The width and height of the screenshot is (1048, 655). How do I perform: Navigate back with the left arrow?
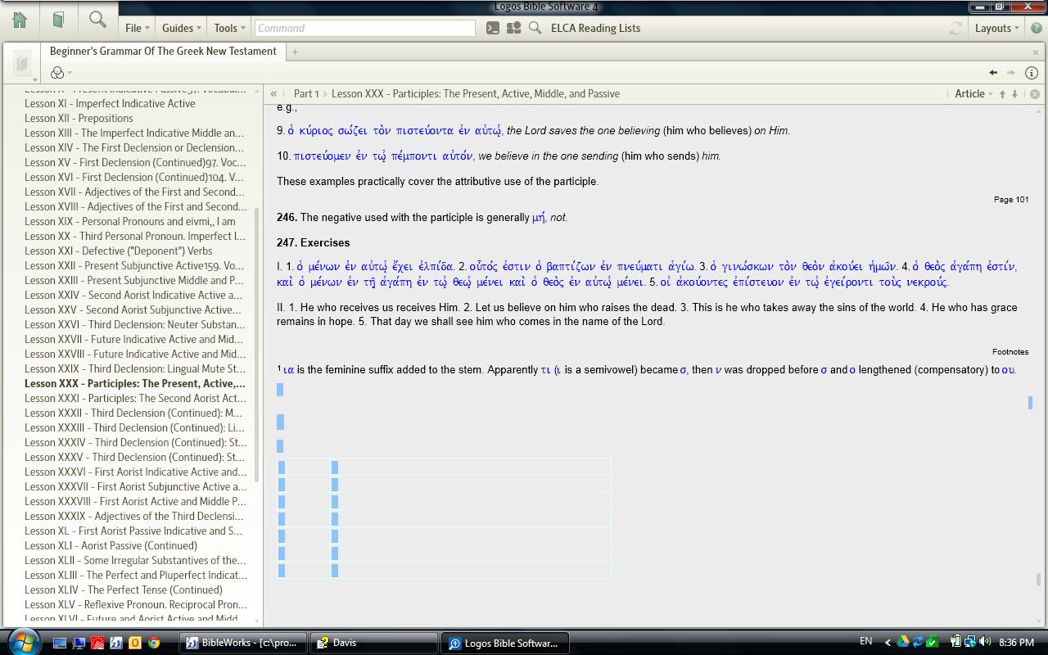click(x=993, y=73)
